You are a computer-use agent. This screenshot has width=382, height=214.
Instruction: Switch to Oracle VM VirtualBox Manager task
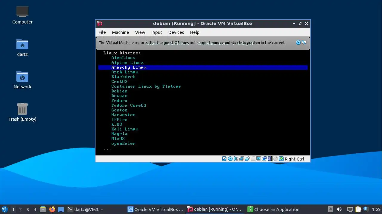tap(155, 209)
